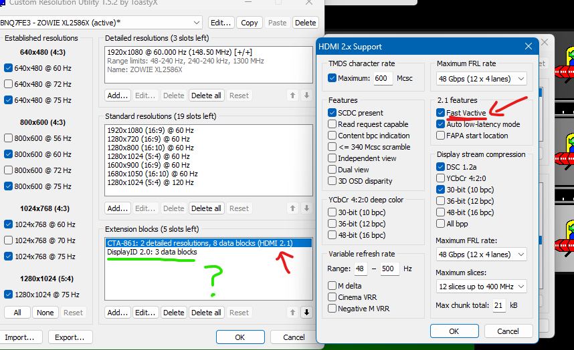This screenshot has height=350, width=574.
Task: Toggle the SCDC present checkbox
Action: [332, 113]
